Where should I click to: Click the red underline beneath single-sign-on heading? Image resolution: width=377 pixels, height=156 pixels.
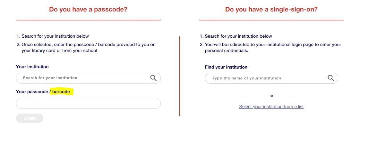click(271, 20)
